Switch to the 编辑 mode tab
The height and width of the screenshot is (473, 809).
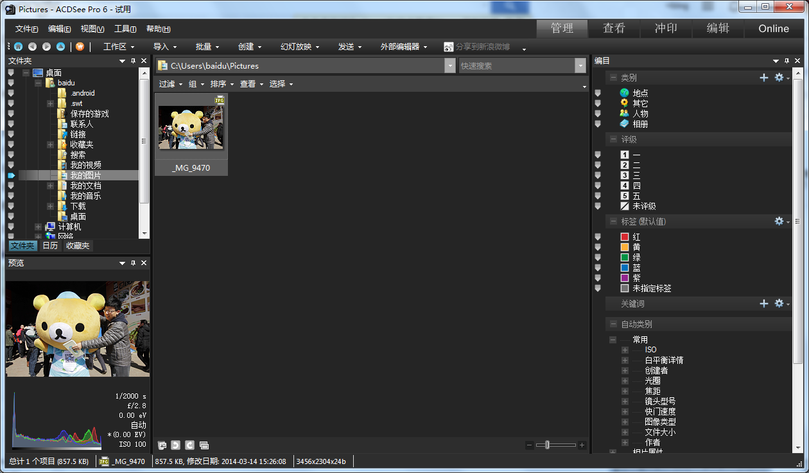[x=718, y=28]
